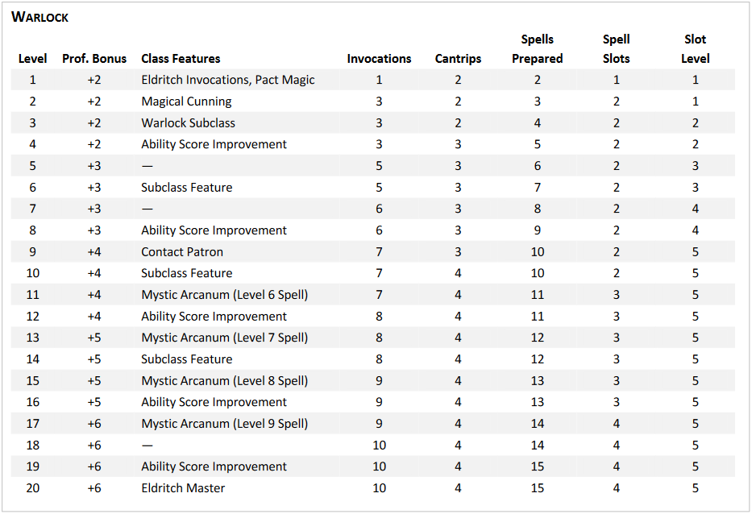Select the Spell Slots column header
752x514 pixels.
(x=617, y=49)
